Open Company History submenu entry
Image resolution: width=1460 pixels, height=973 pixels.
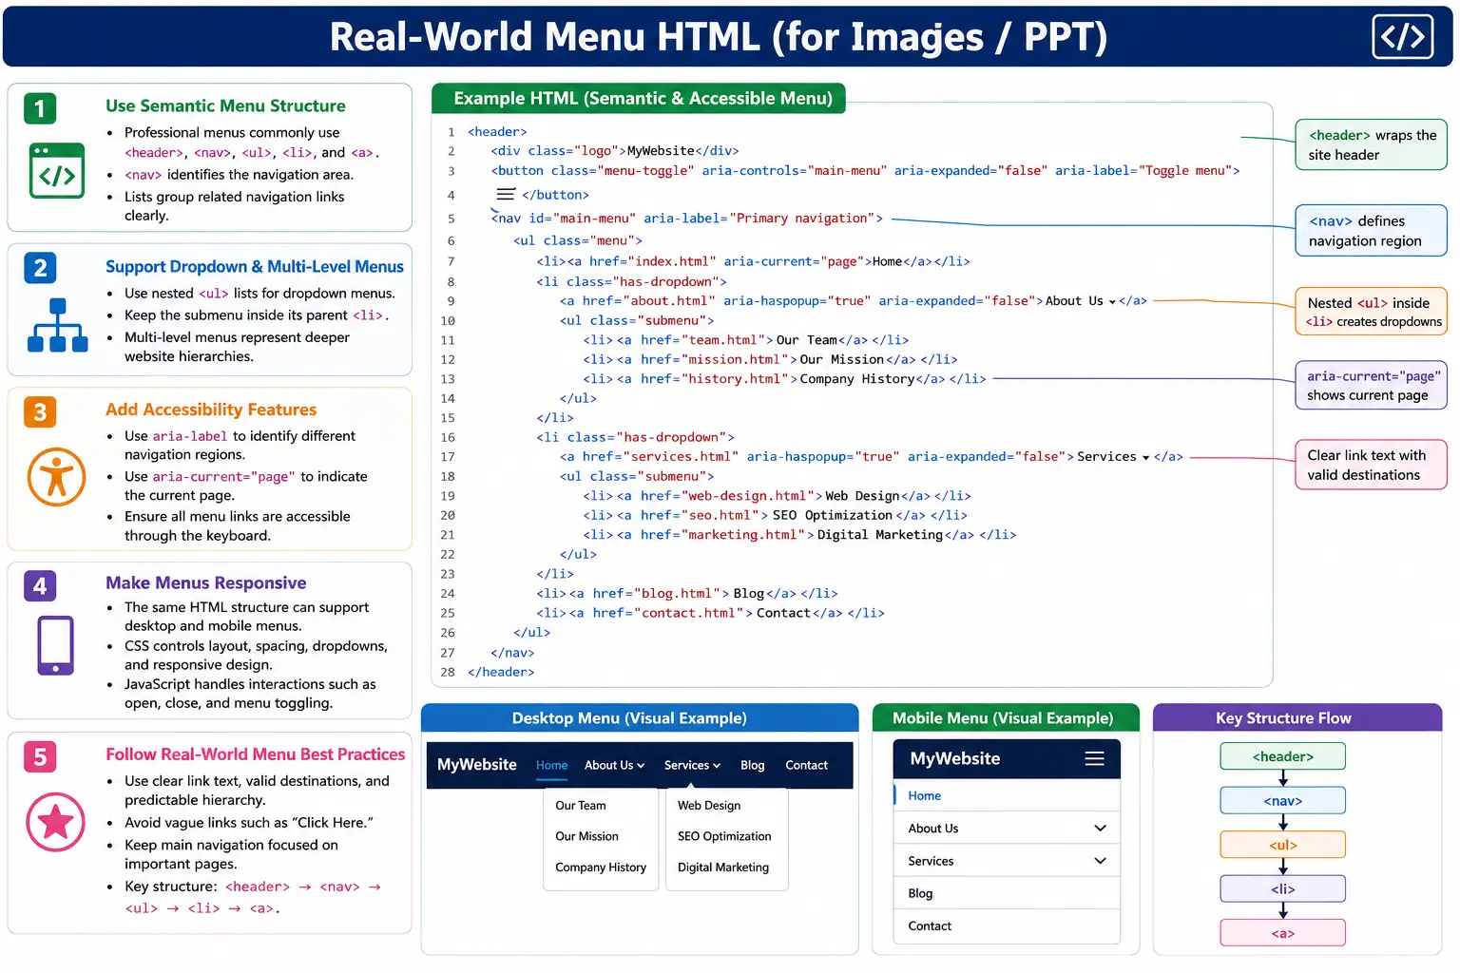601,867
